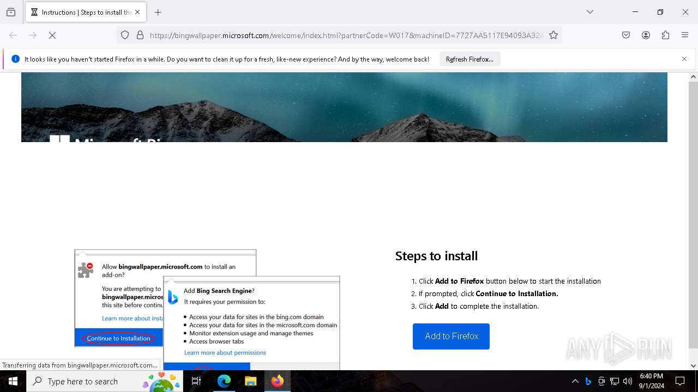Click the Type here to search box
This screenshot has width=698, height=392.
(x=105, y=381)
